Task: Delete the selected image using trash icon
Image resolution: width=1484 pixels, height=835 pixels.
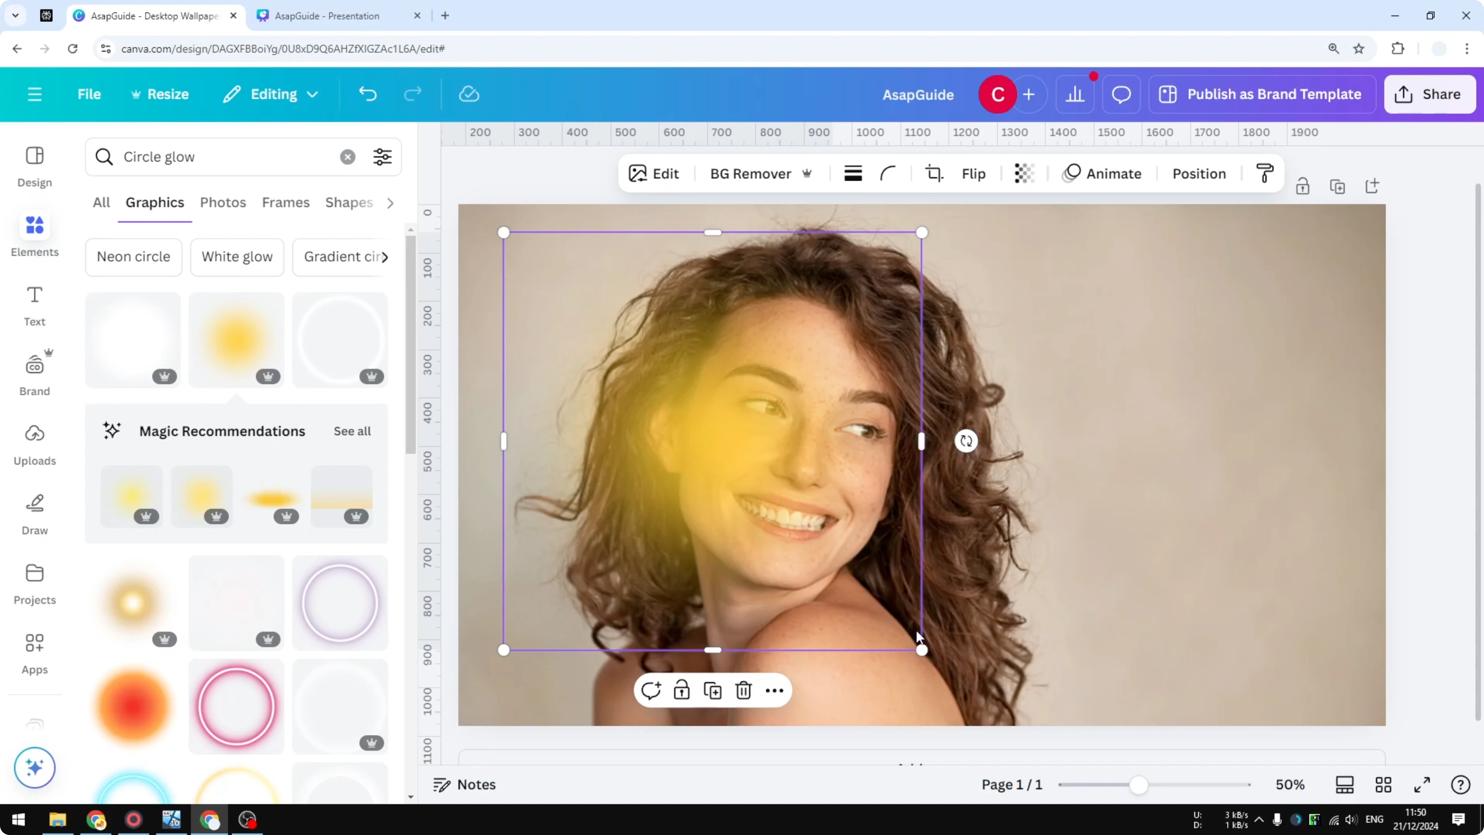Action: coord(743,690)
